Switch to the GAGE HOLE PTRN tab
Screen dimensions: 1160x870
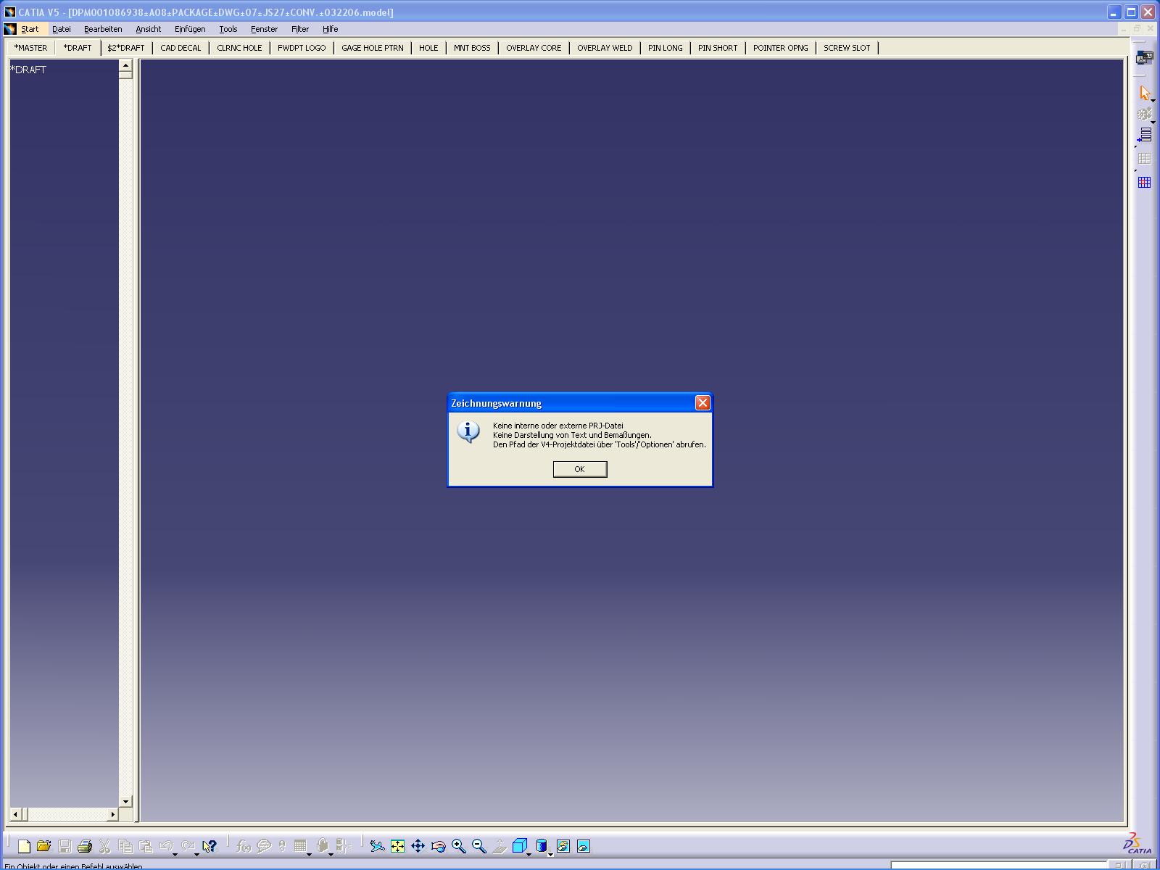373,48
